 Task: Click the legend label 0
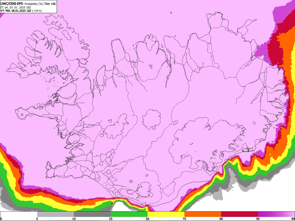(x=1, y=219)
